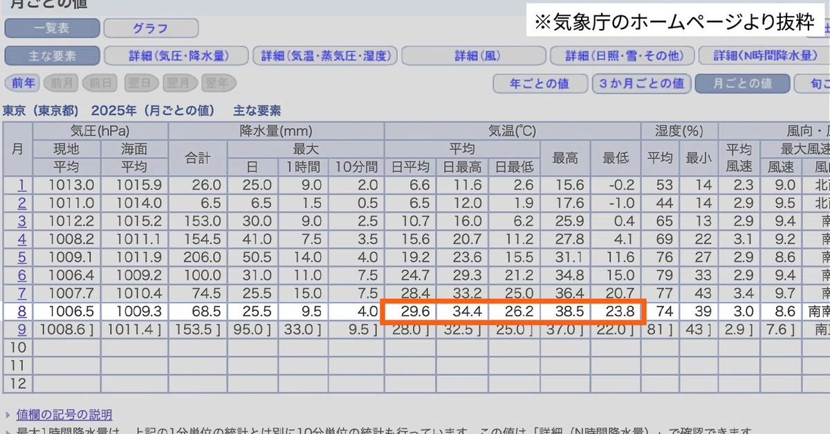
Task: Open month 6 link
Action: pyautogui.click(x=22, y=274)
